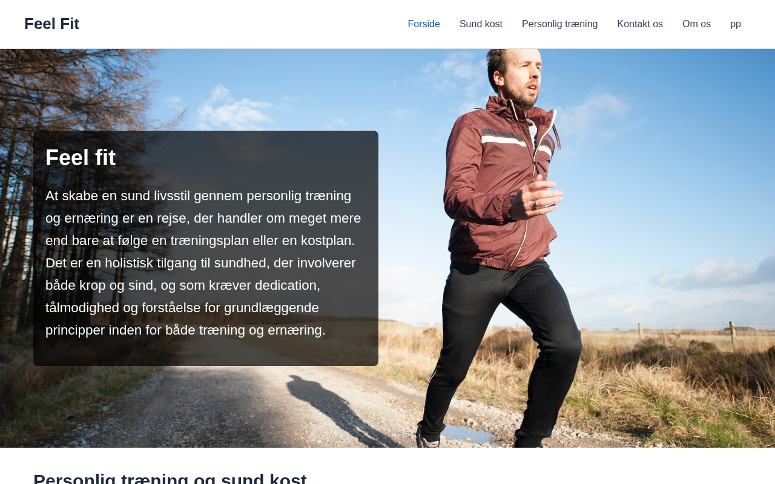Click the Feel Fit site logo
Image resolution: width=775 pixels, height=484 pixels.
click(x=51, y=24)
